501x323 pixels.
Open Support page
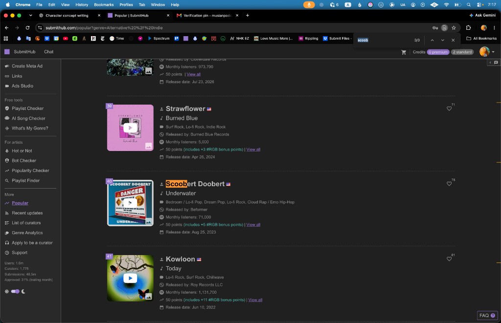[x=20, y=253]
